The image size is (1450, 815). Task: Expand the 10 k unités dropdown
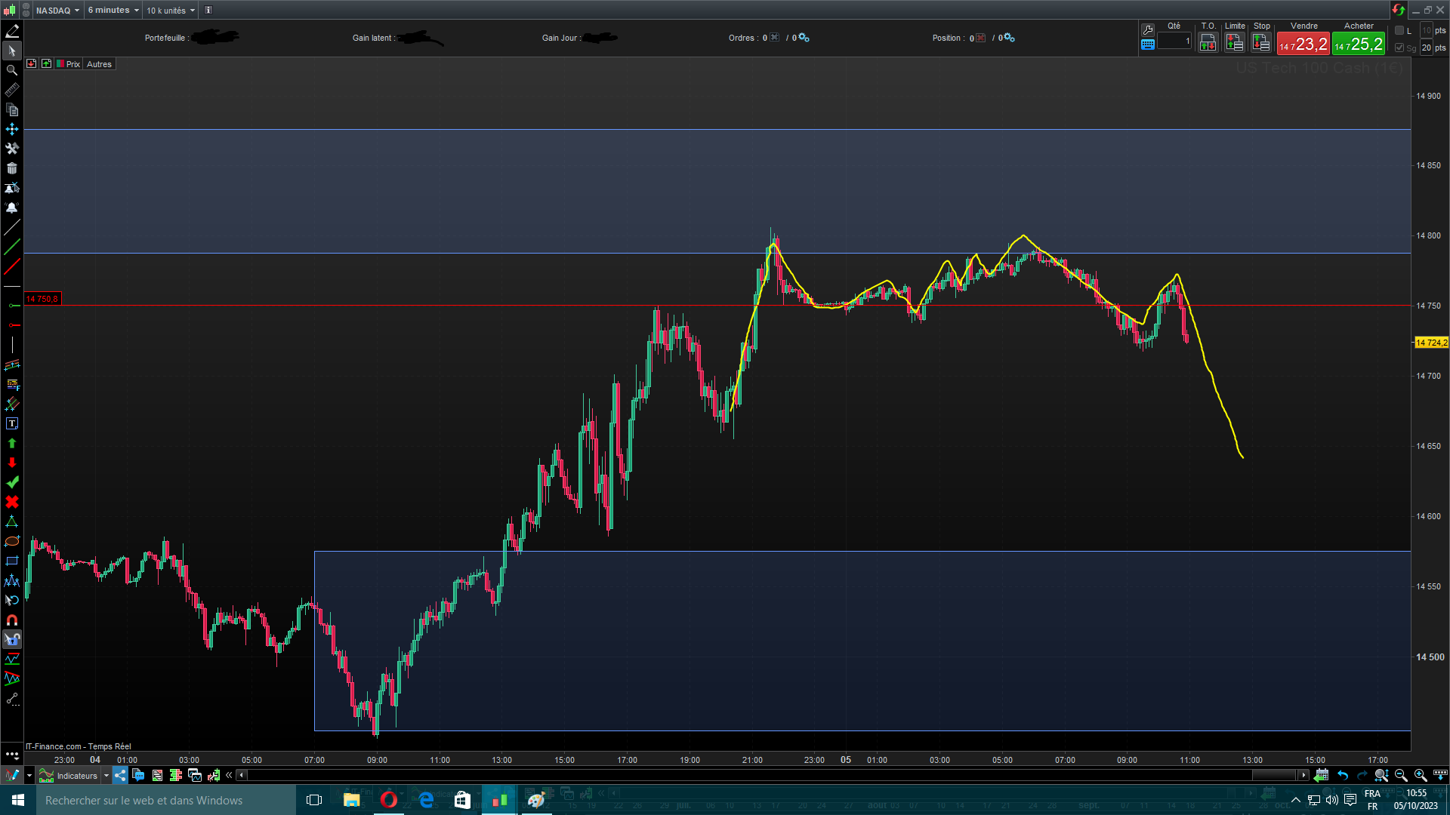(171, 11)
